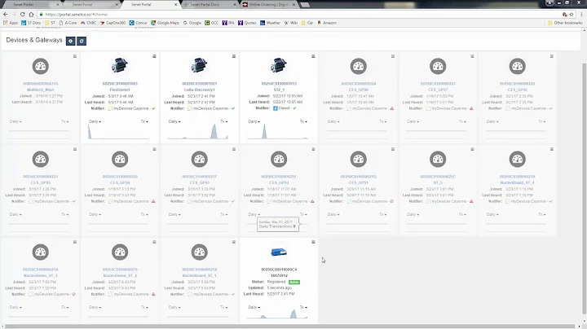
Task: Switch to second Senet Portal browser tab
Action: point(90,5)
